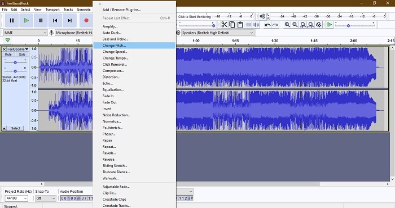Open the FeelGoodRock track name dropdown

pyautogui.click(x=17, y=49)
